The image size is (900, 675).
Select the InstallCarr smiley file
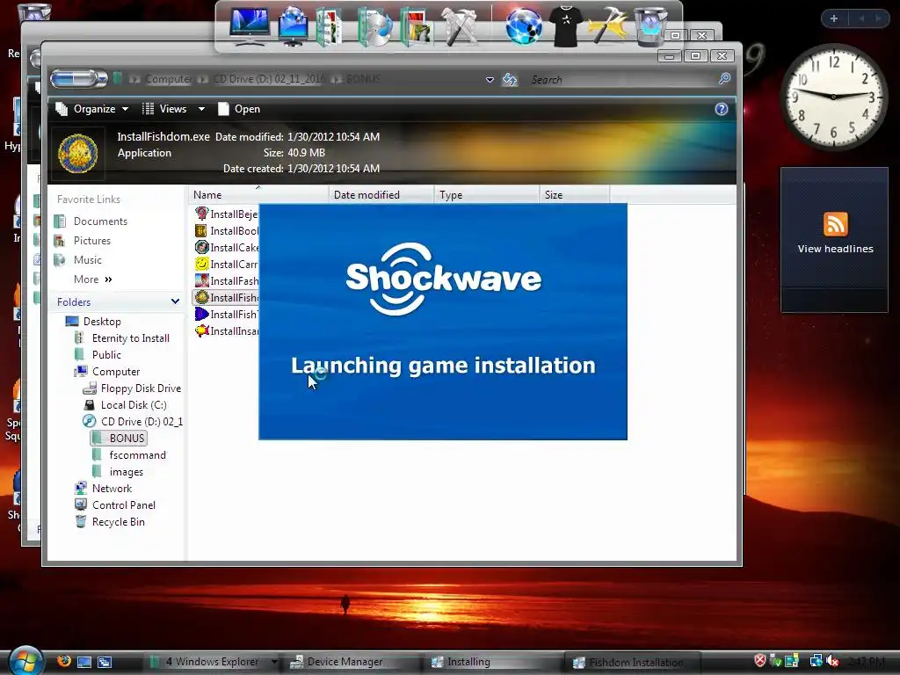click(226, 264)
